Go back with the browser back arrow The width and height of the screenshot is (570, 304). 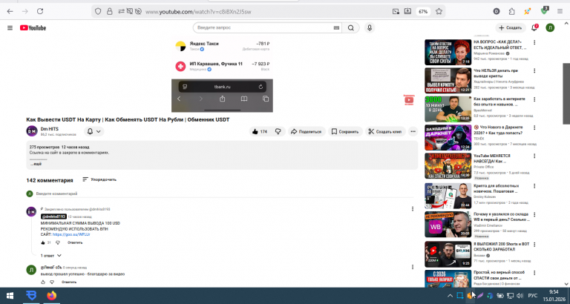[x=10, y=11]
